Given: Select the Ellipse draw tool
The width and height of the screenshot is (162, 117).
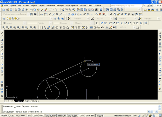Looking at the screenshot, I should (2, 65).
